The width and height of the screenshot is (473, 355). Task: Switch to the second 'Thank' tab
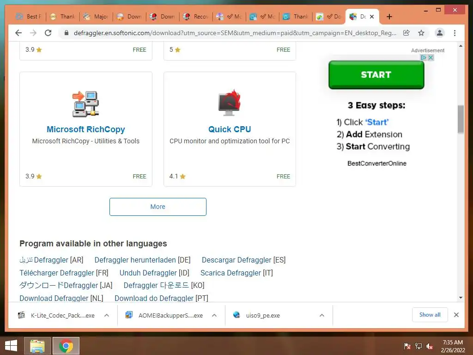pos(296,17)
